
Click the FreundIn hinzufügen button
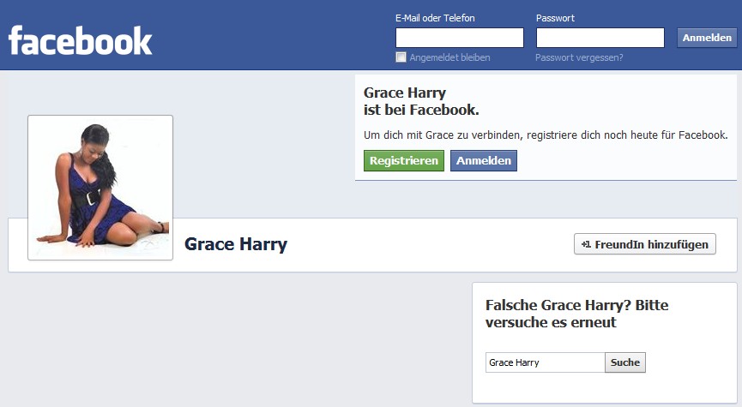(644, 244)
